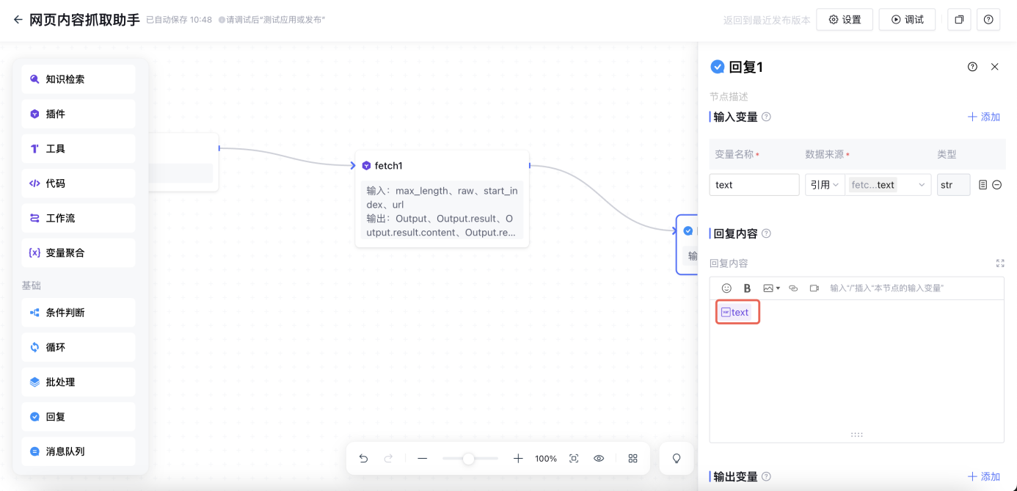Open the insert image dropdown arrow
Viewport: 1017px width, 491px height.
pos(778,288)
